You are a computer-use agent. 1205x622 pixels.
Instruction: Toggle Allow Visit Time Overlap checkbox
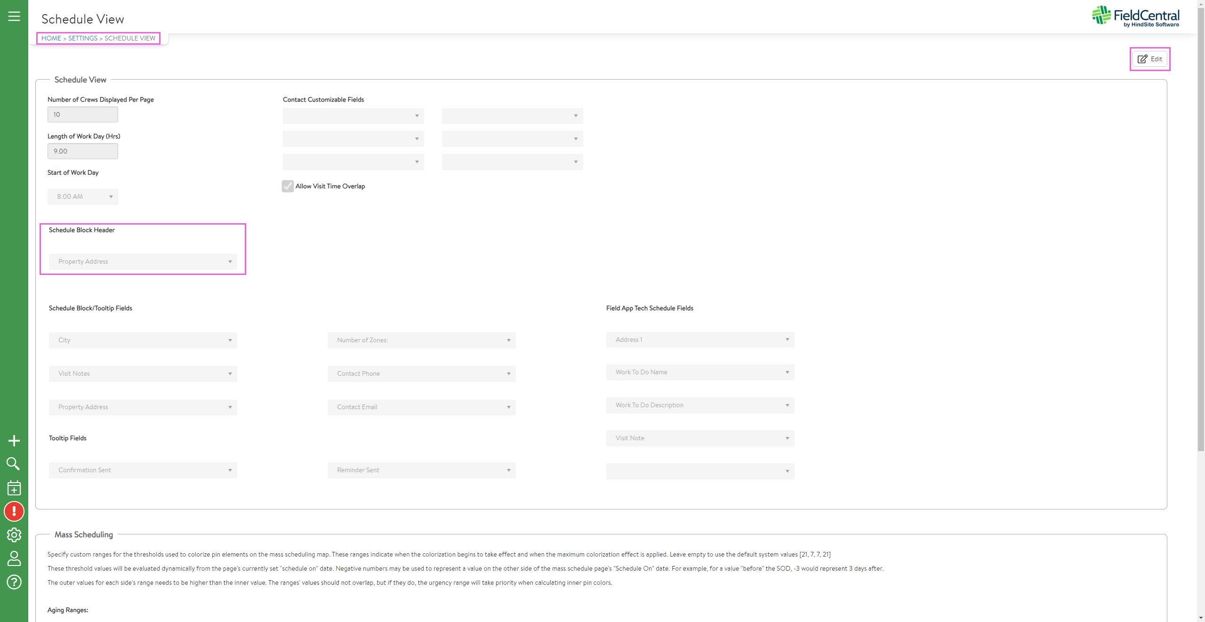[288, 186]
